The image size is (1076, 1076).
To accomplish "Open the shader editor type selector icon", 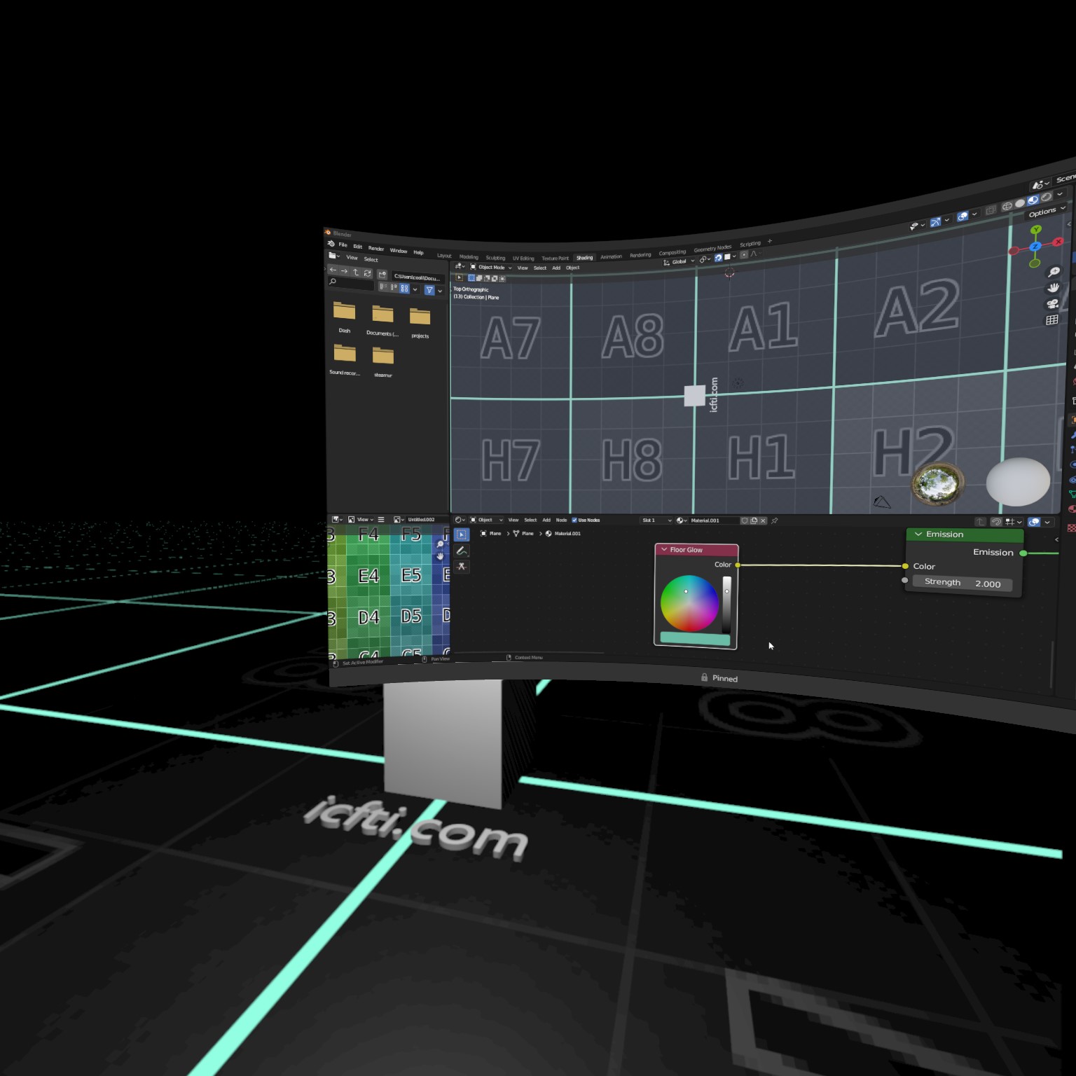I will (459, 520).
